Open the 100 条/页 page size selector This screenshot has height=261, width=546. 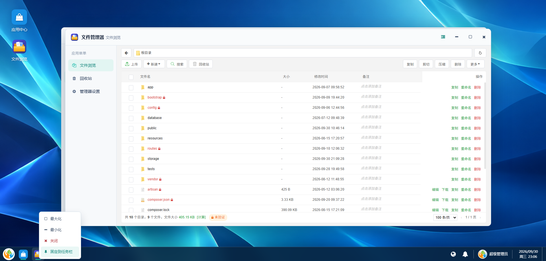(x=445, y=217)
